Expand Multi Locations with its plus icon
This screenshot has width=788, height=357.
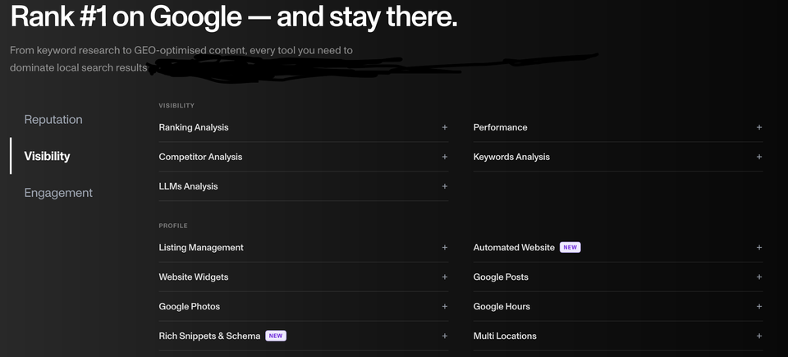pyautogui.click(x=758, y=336)
